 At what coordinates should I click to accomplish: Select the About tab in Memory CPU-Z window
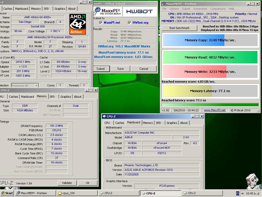point(78,97)
